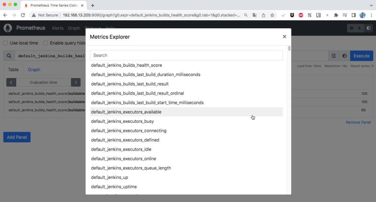Click the zoom magnifier icon in address bar

point(246,15)
